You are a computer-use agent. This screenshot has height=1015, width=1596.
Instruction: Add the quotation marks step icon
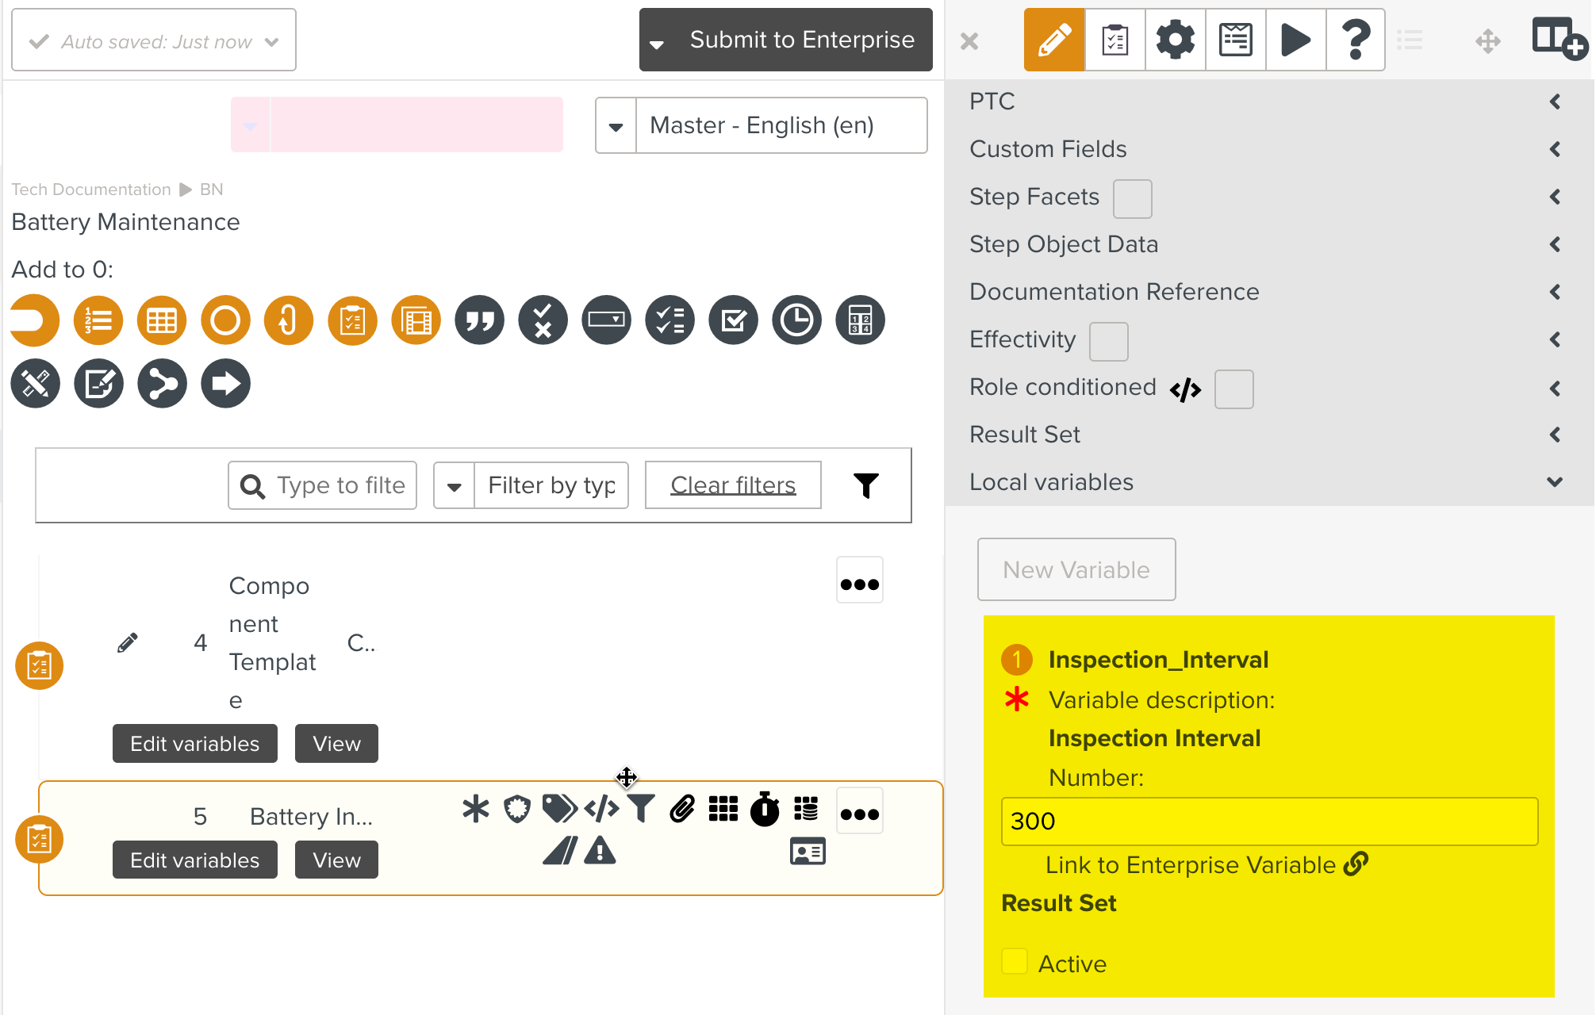(479, 320)
